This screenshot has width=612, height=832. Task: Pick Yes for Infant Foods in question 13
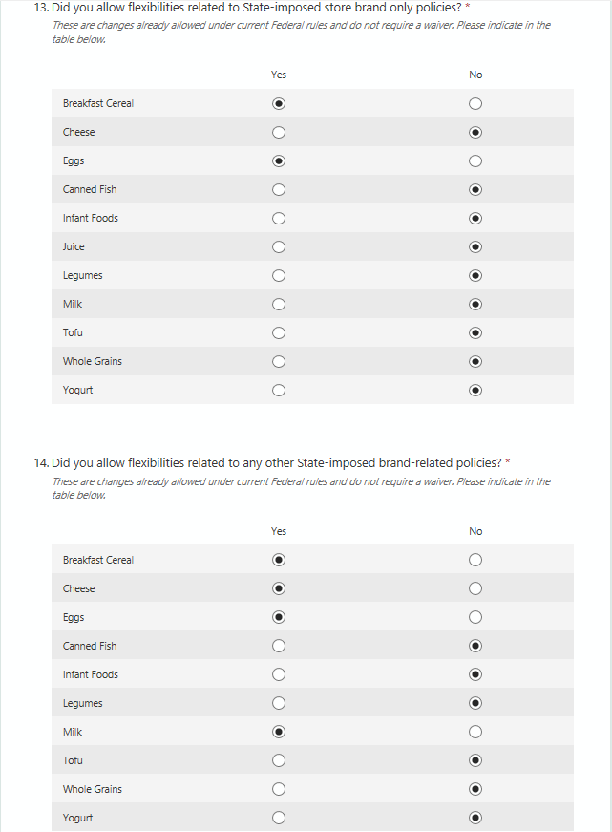[x=279, y=218]
